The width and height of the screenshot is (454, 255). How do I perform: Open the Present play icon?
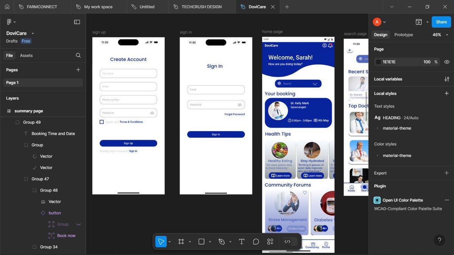click(418, 22)
